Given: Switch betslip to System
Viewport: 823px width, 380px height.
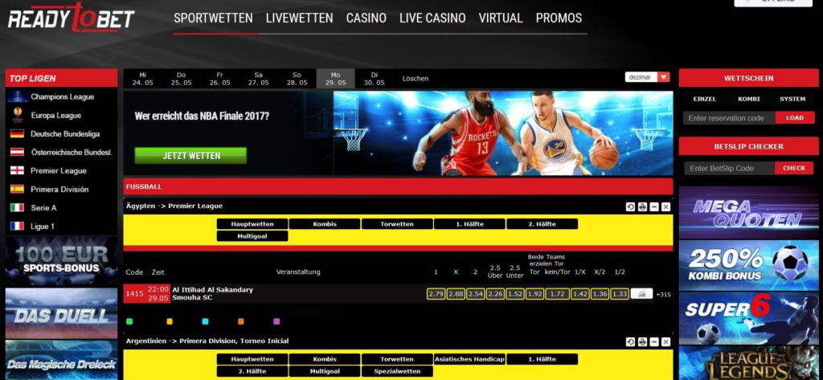Looking at the screenshot, I should coord(792,99).
